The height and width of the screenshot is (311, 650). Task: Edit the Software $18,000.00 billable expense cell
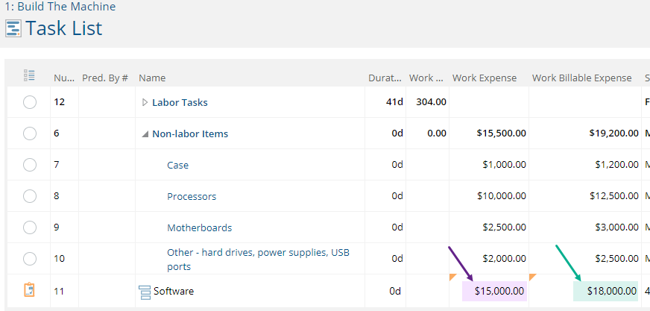(x=605, y=291)
